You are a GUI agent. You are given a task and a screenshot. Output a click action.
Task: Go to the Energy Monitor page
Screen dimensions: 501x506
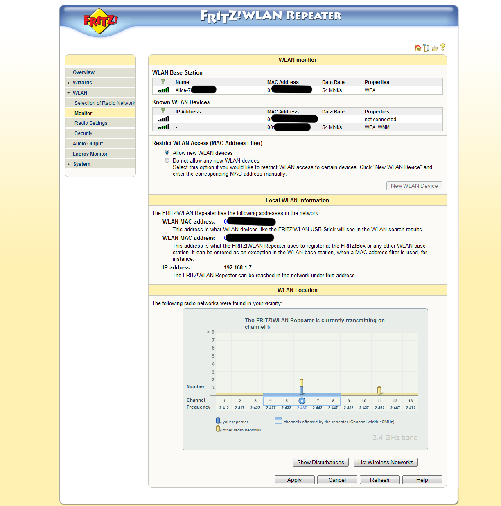click(90, 154)
